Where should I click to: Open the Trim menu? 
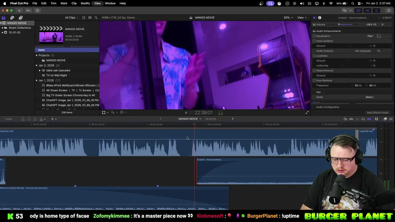[x=53, y=3]
